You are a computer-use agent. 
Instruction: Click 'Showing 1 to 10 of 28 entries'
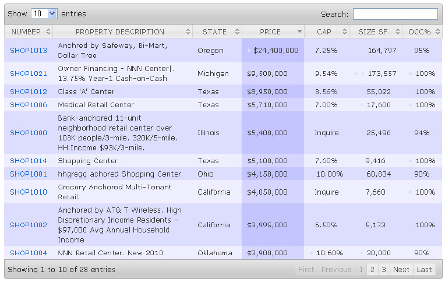[x=61, y=270]
